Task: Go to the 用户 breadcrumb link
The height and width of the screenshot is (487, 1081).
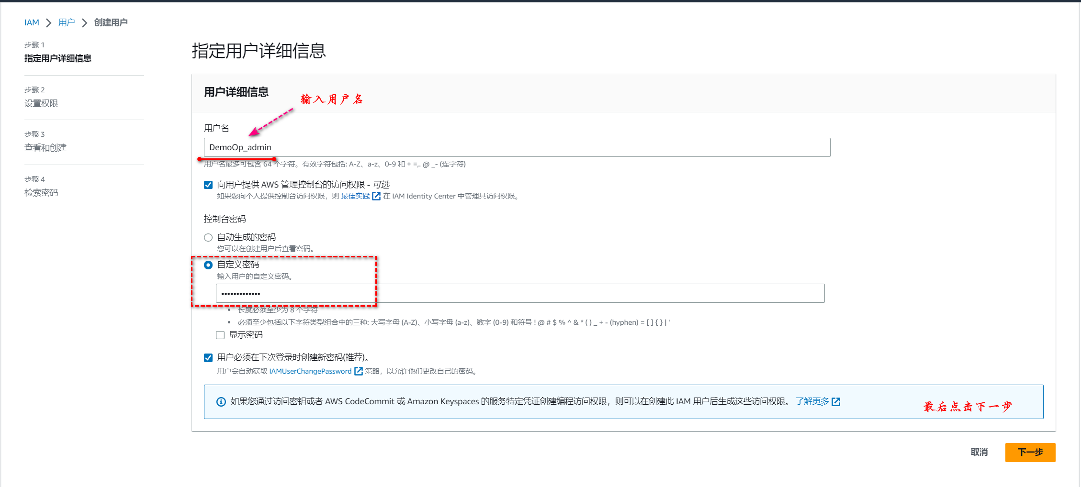Action: (67, 22)
